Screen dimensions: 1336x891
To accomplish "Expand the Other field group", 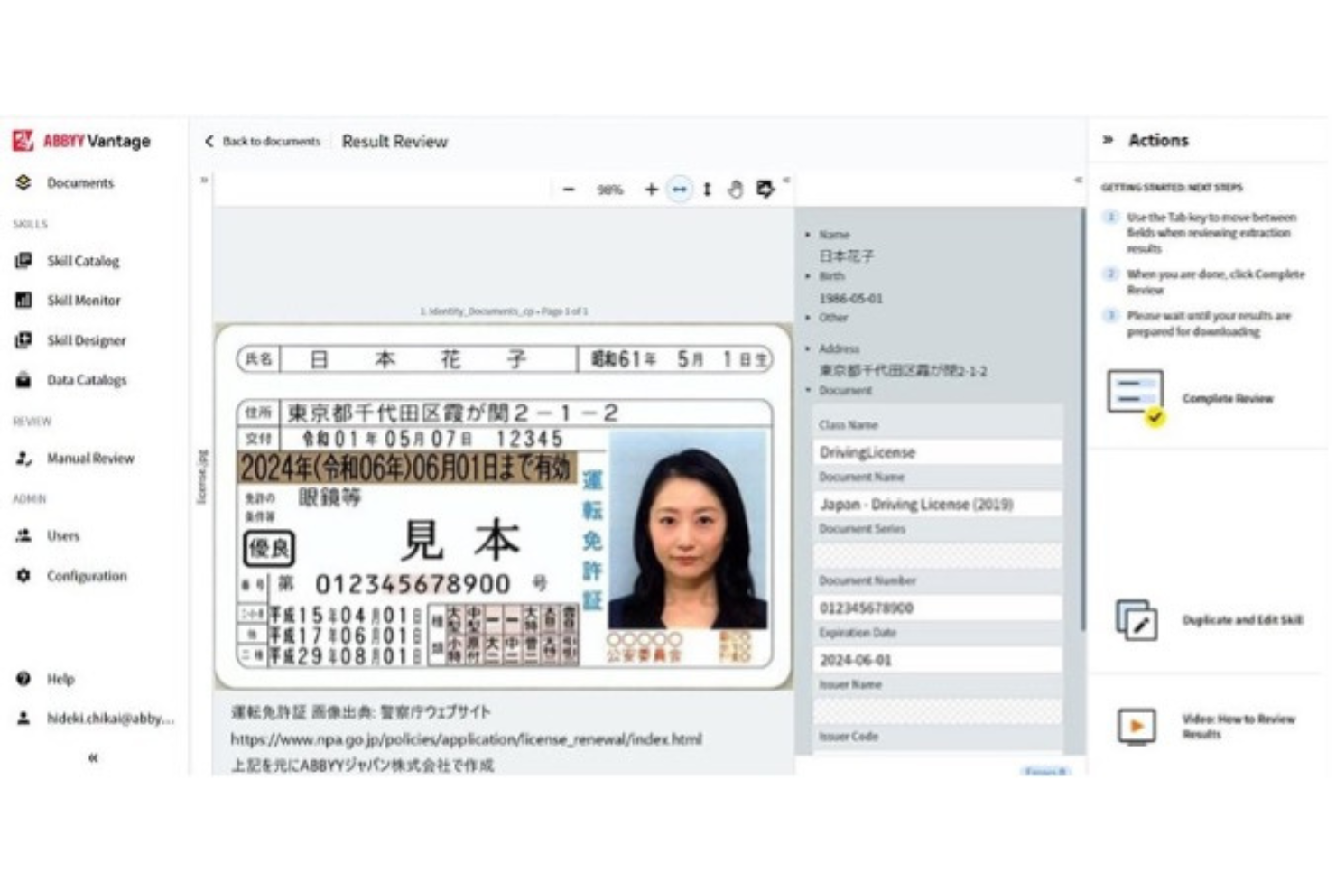I will point(808,318).
